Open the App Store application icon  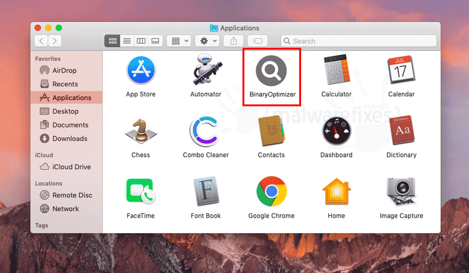tap(141, 71)
